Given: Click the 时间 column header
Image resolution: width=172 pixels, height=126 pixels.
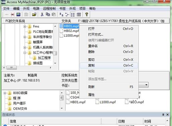Looking at the screenshot, I should 154,121.
